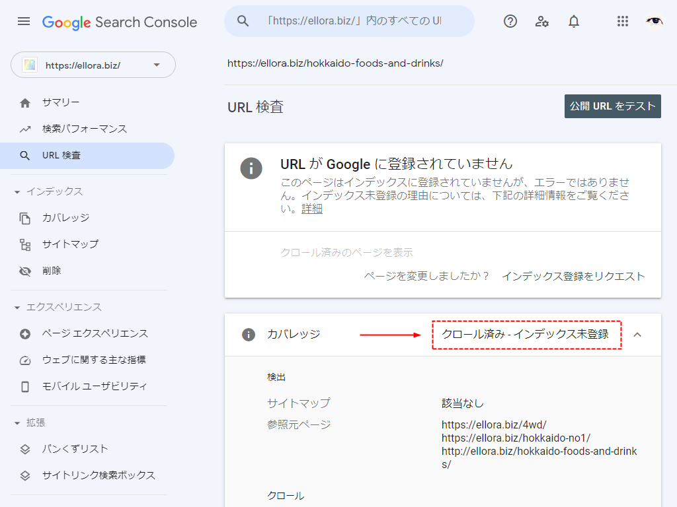Click the ページを変更しましたか？ text
This screenshot has width=677, height=507.
point(426,277)
